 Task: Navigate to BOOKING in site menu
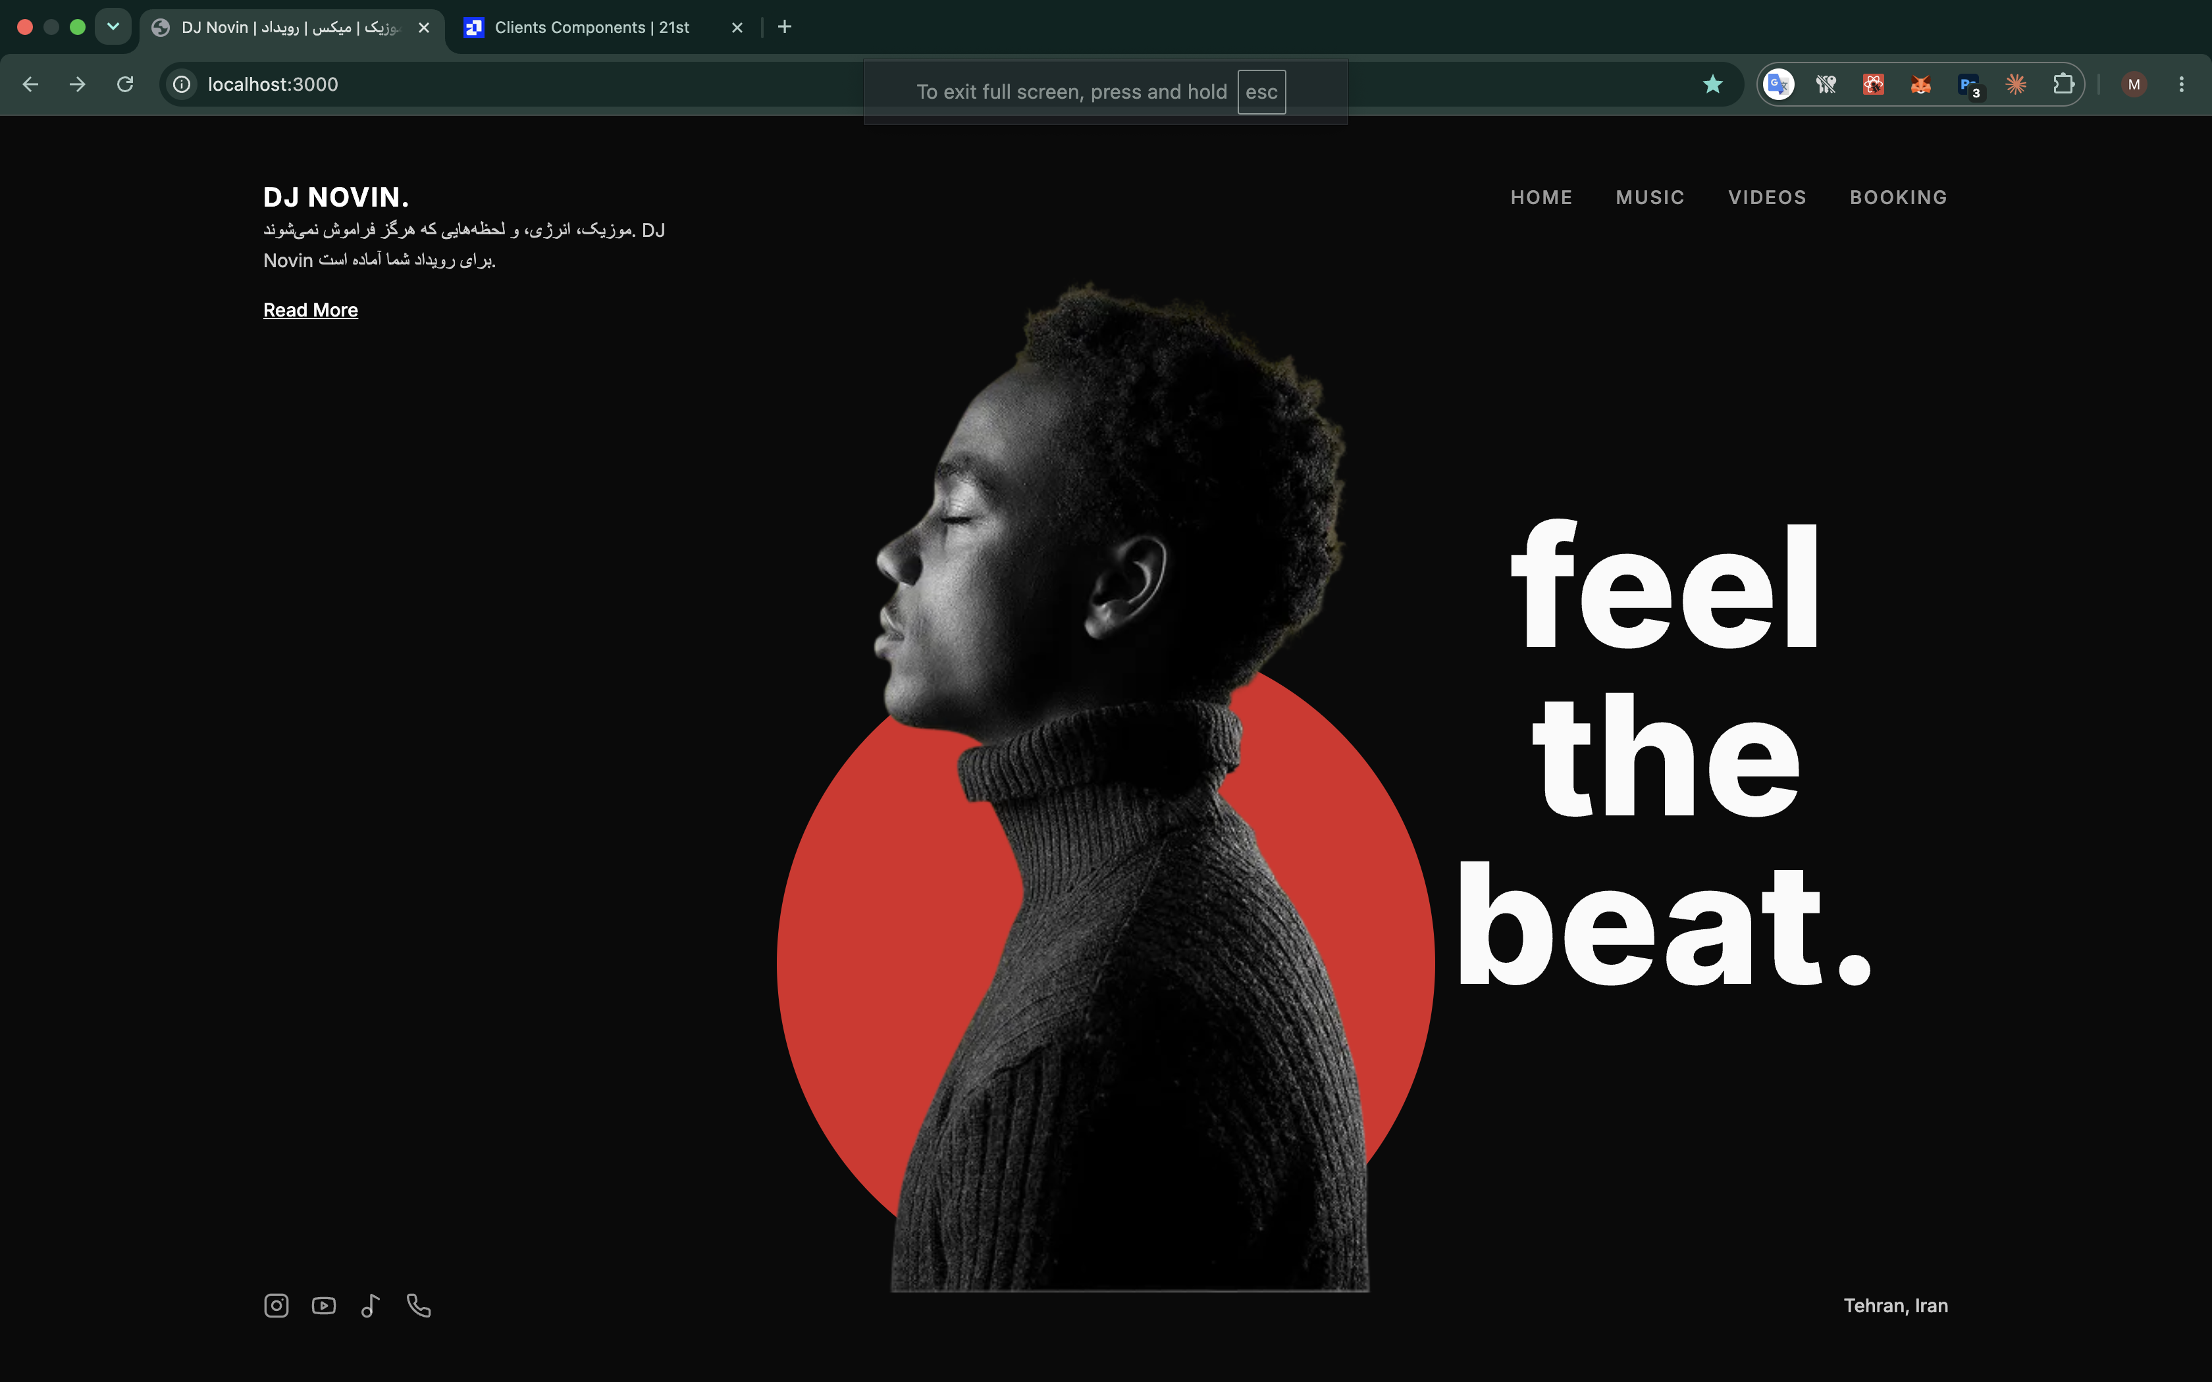[1899, 197]
